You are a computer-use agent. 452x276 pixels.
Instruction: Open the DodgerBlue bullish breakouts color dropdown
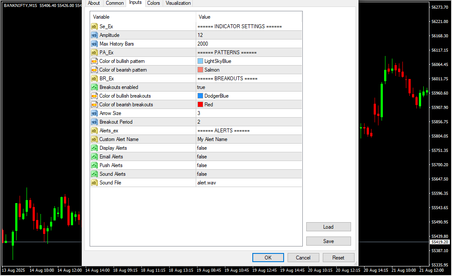coord(248,96)
